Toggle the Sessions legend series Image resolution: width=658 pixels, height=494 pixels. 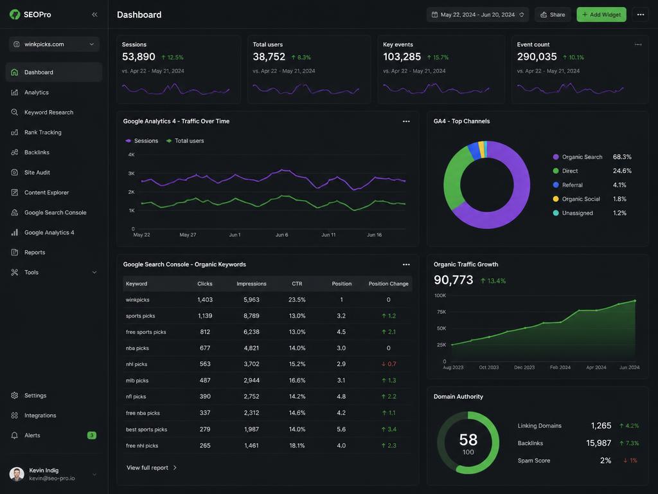point(142,141)
